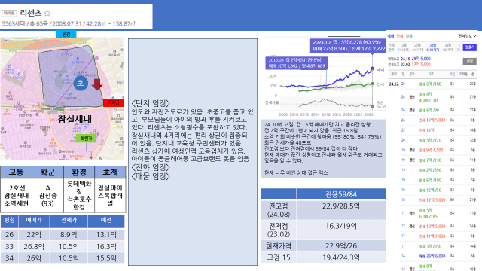This screenshot has width=482, height=271.
Task: Select the 전세 tab in transaction panel
Action: [400, 36]
